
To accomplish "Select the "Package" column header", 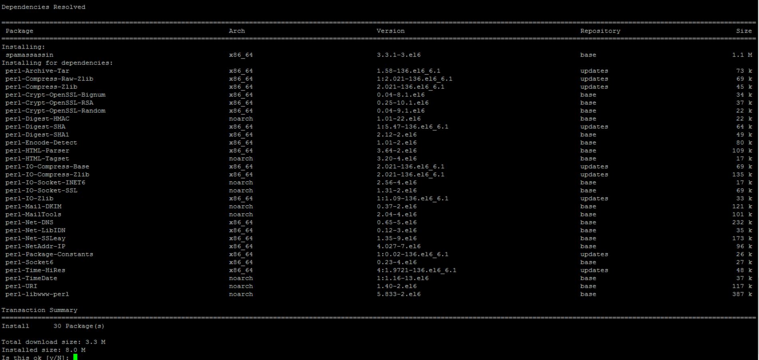I will point(20,31).
